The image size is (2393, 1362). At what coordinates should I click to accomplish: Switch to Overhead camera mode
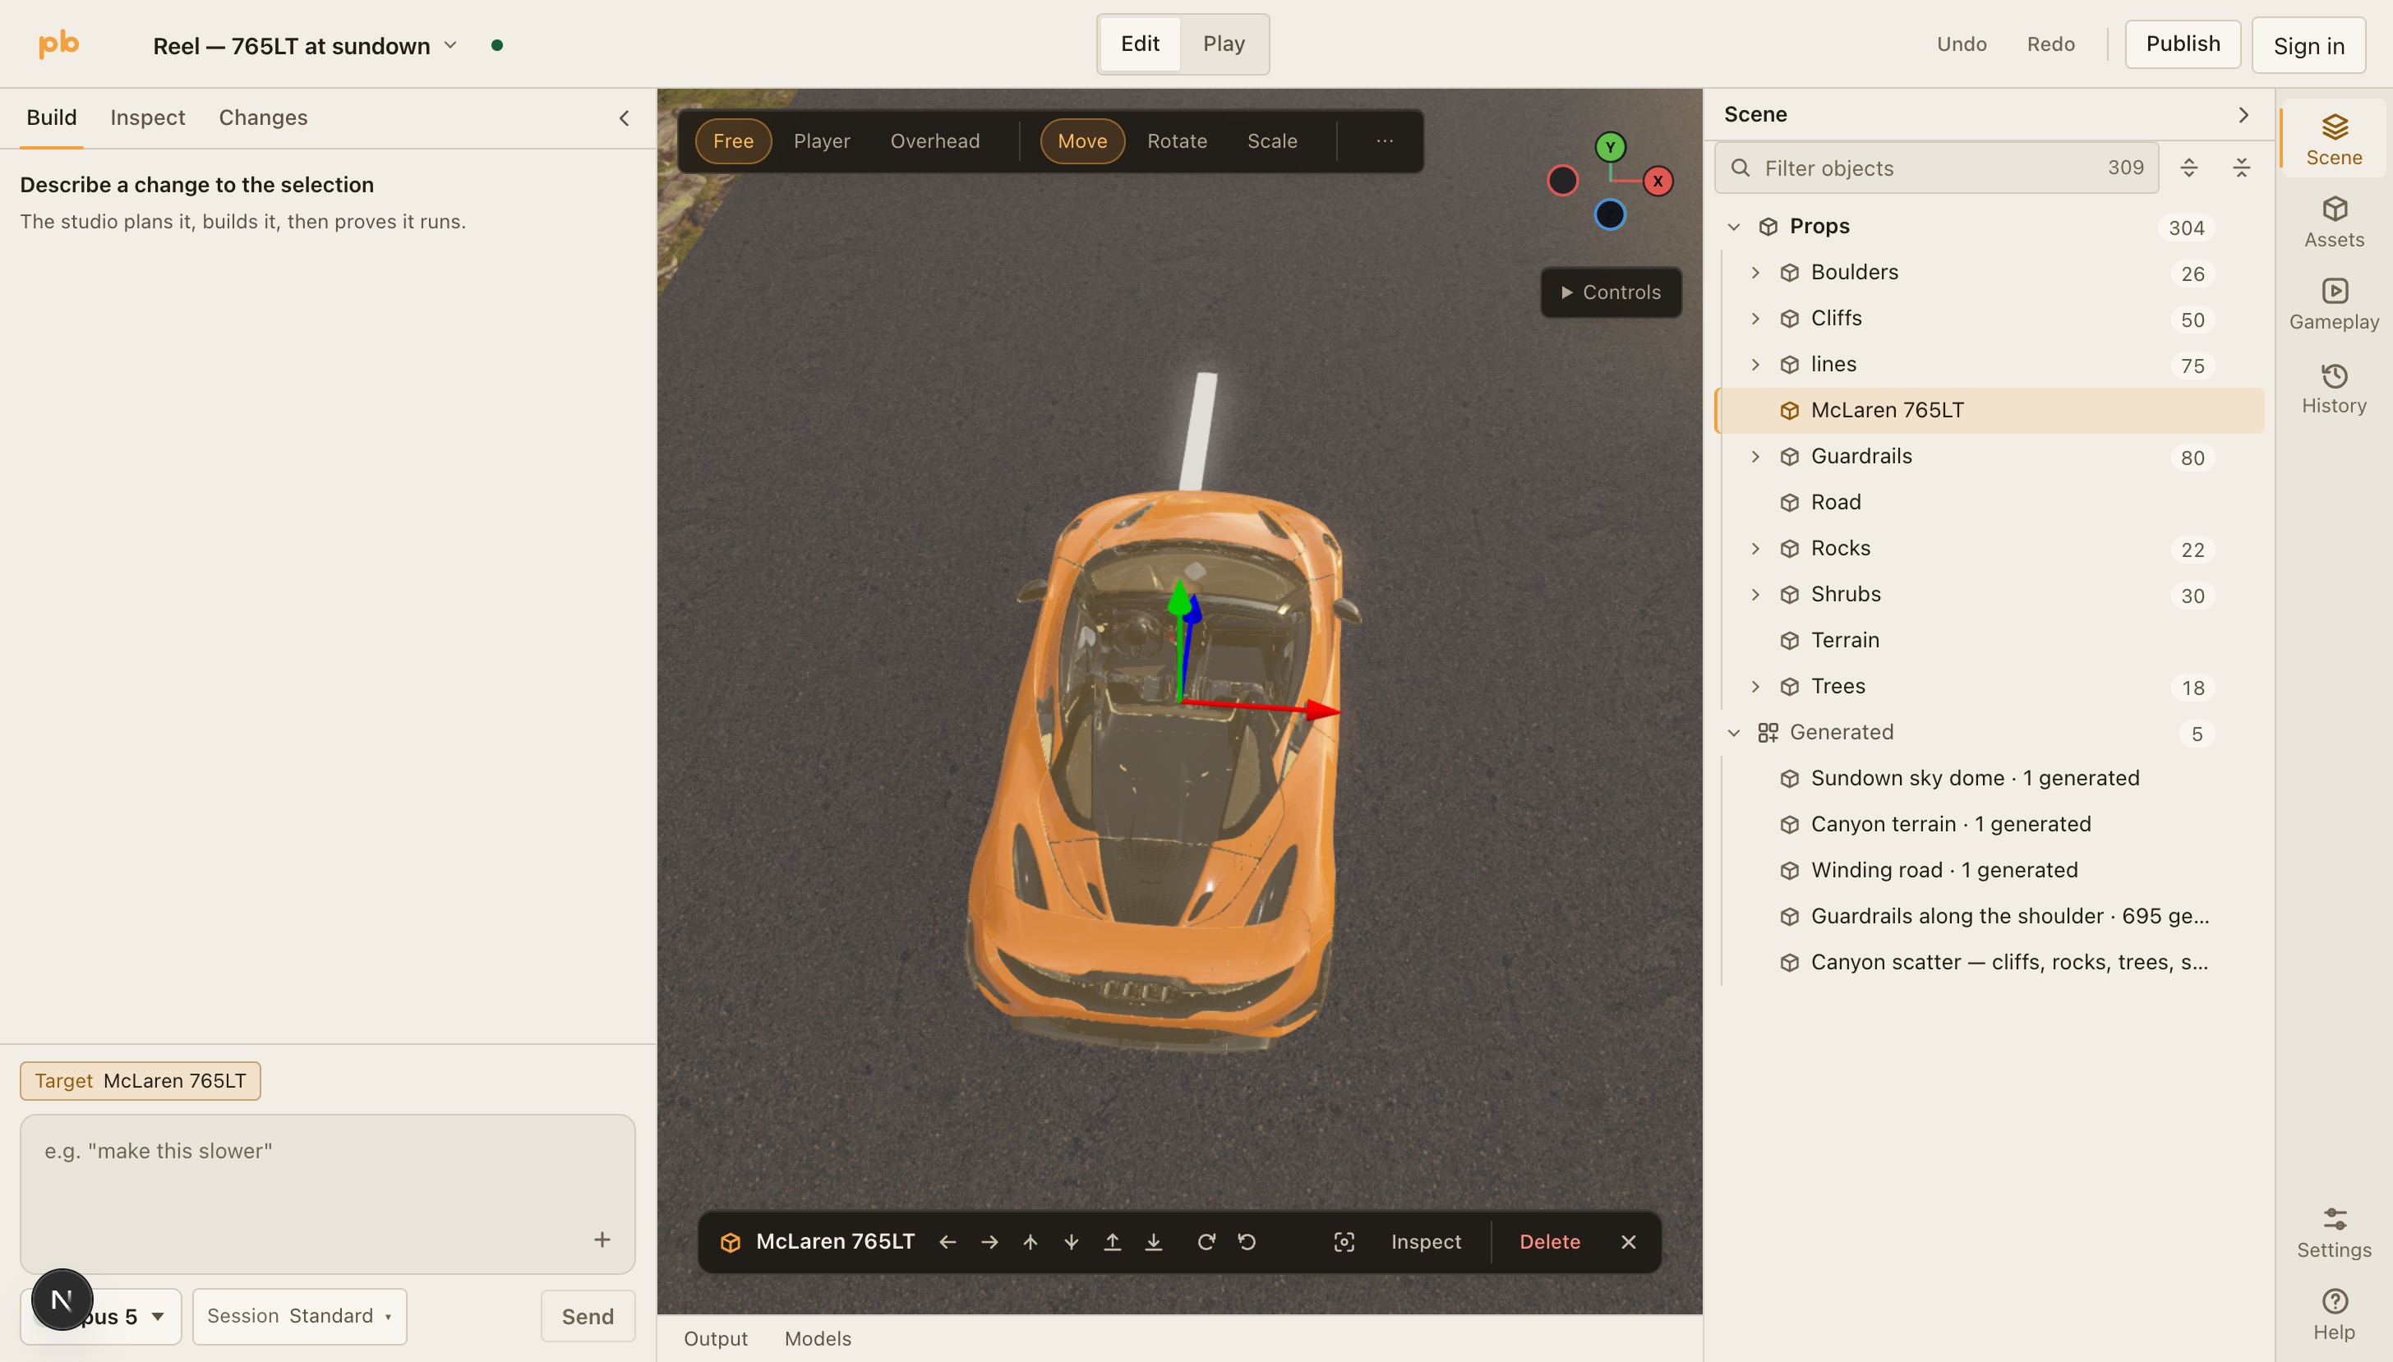tap(934, 141)
